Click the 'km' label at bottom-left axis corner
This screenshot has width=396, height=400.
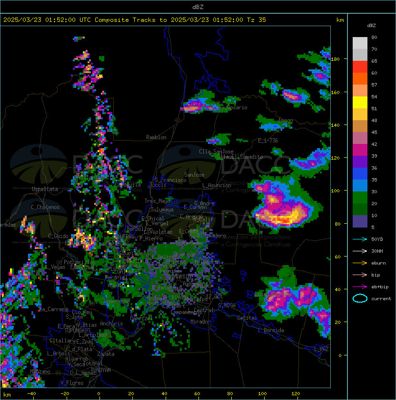pos(7,395)
